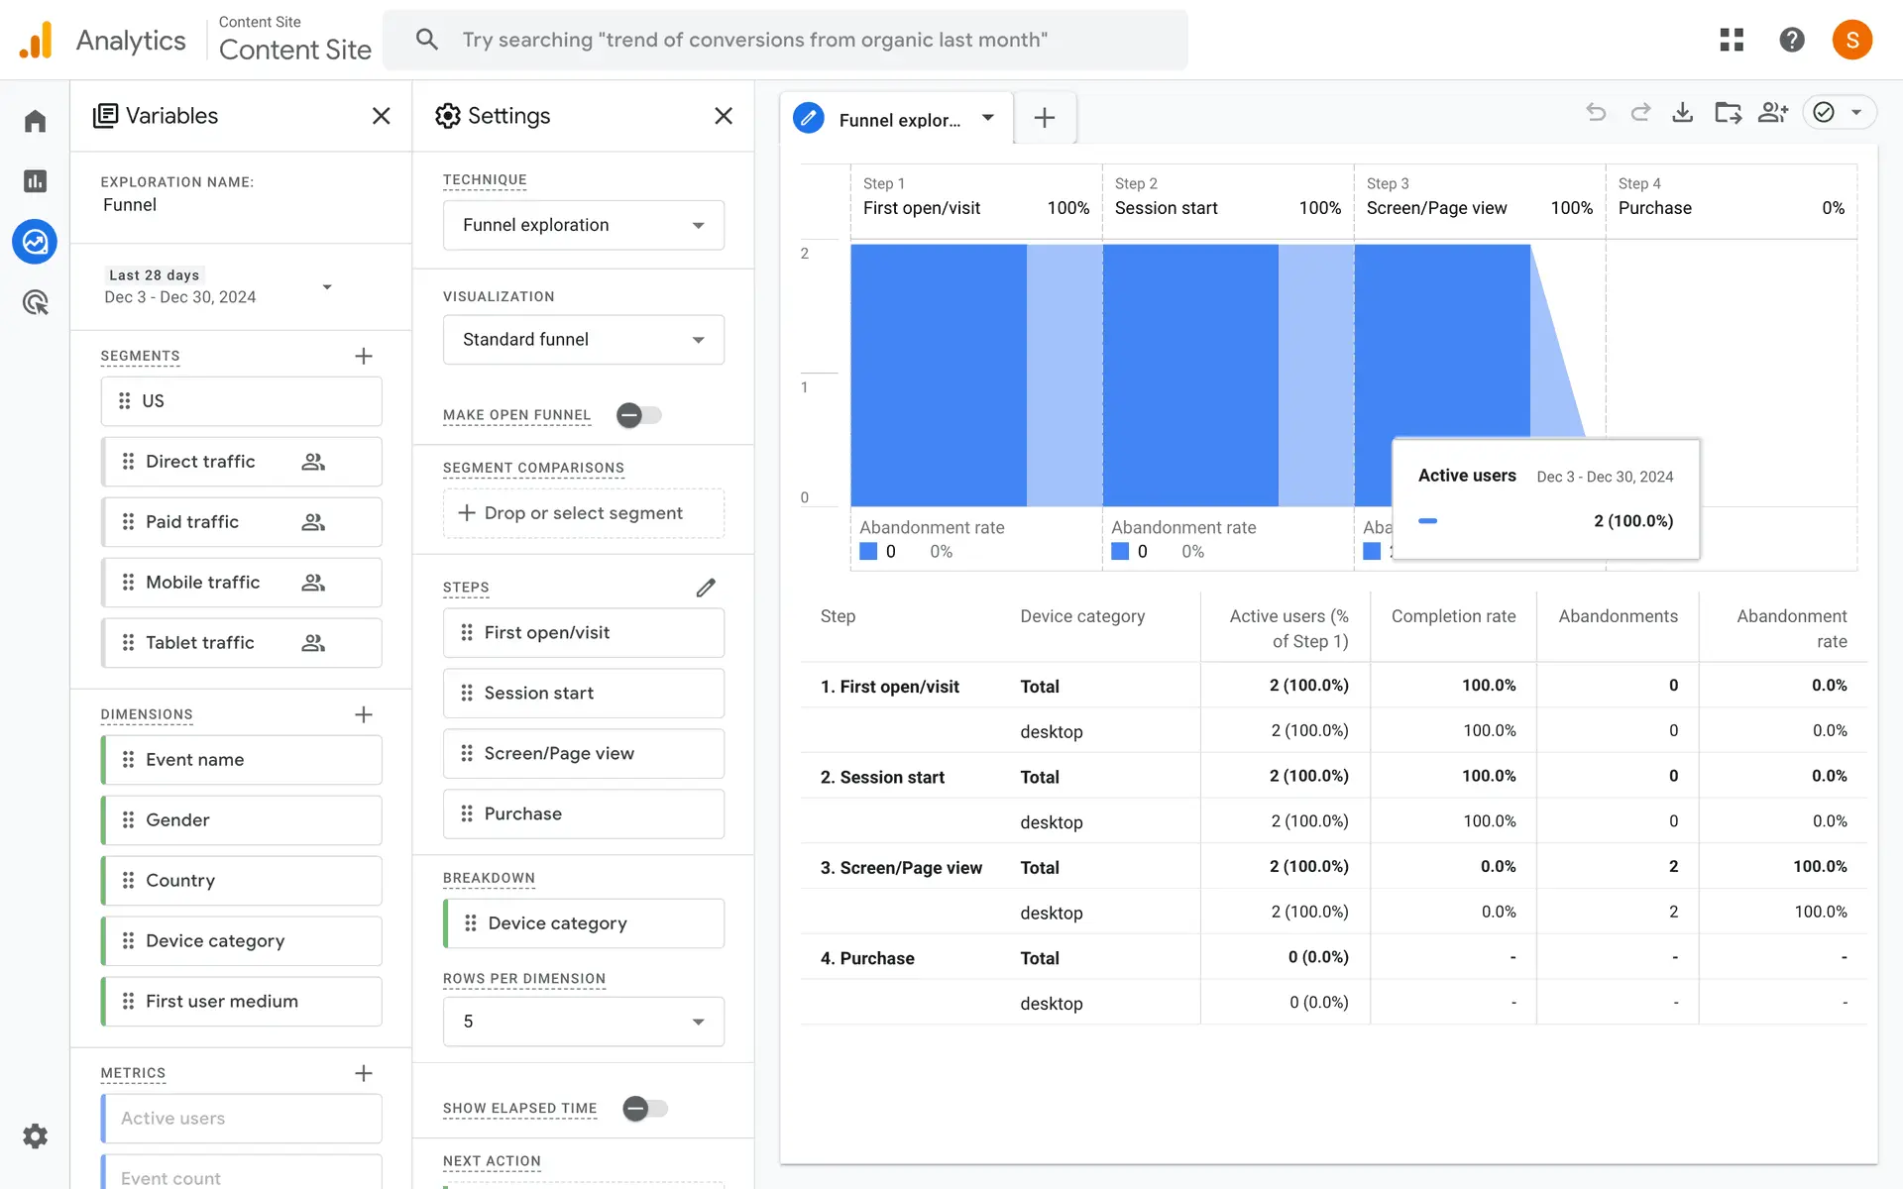Open the Advertising section in sidebar
Image resolution: width=1903 pixels, height=1189 pixels.
[x=36, y=302]
